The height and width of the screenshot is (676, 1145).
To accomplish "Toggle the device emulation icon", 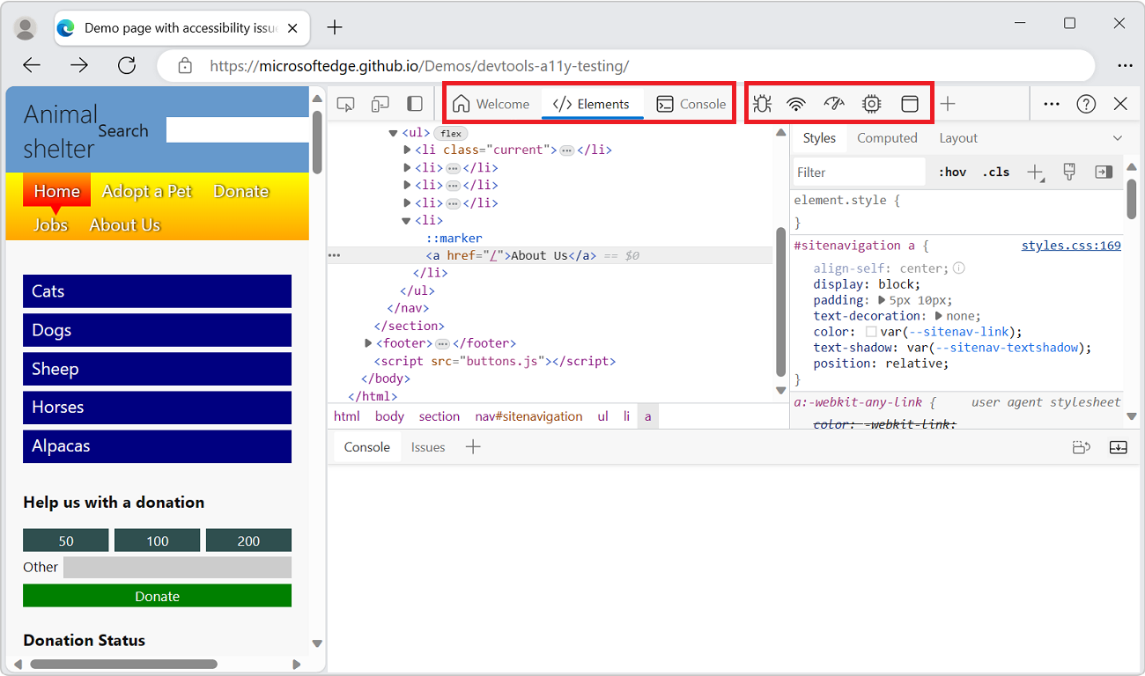I will click(380, 103).
